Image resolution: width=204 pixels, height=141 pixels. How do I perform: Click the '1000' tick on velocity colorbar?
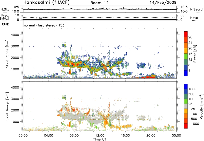coord(193,89)
